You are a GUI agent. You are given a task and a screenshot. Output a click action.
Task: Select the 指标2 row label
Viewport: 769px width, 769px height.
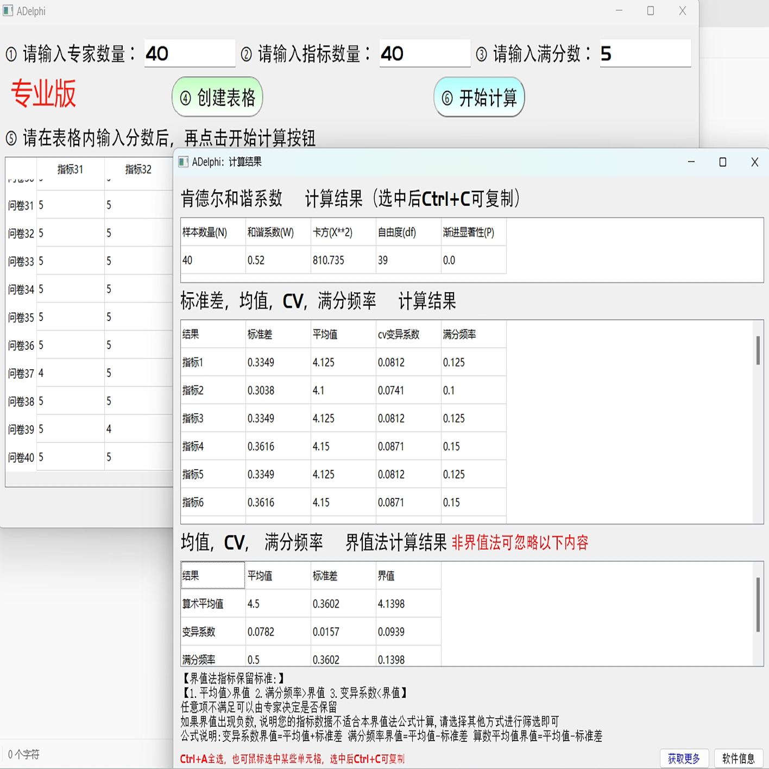click(x=213, y=390)
